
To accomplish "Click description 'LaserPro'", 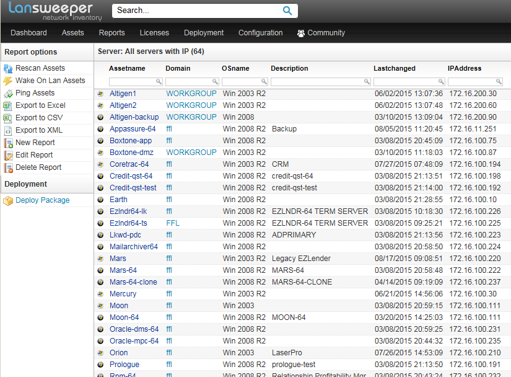I will (287, 353).
